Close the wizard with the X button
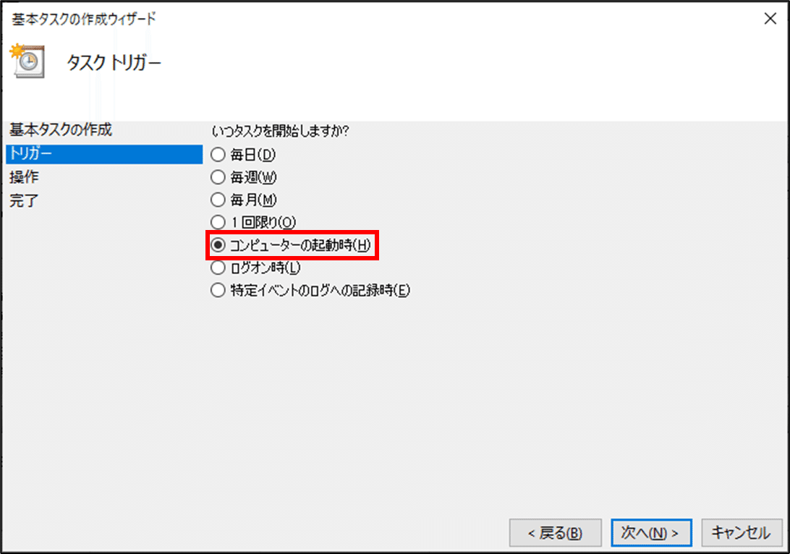This screenshot has height=554, width=790. (770, 19)
